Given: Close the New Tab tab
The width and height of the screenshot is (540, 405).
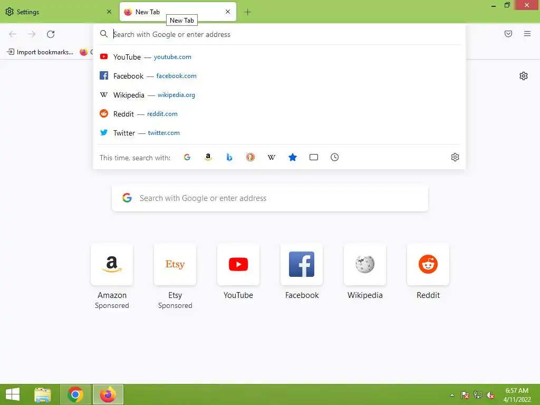Looking at the screenshot, I should click(x=228, y=12).
